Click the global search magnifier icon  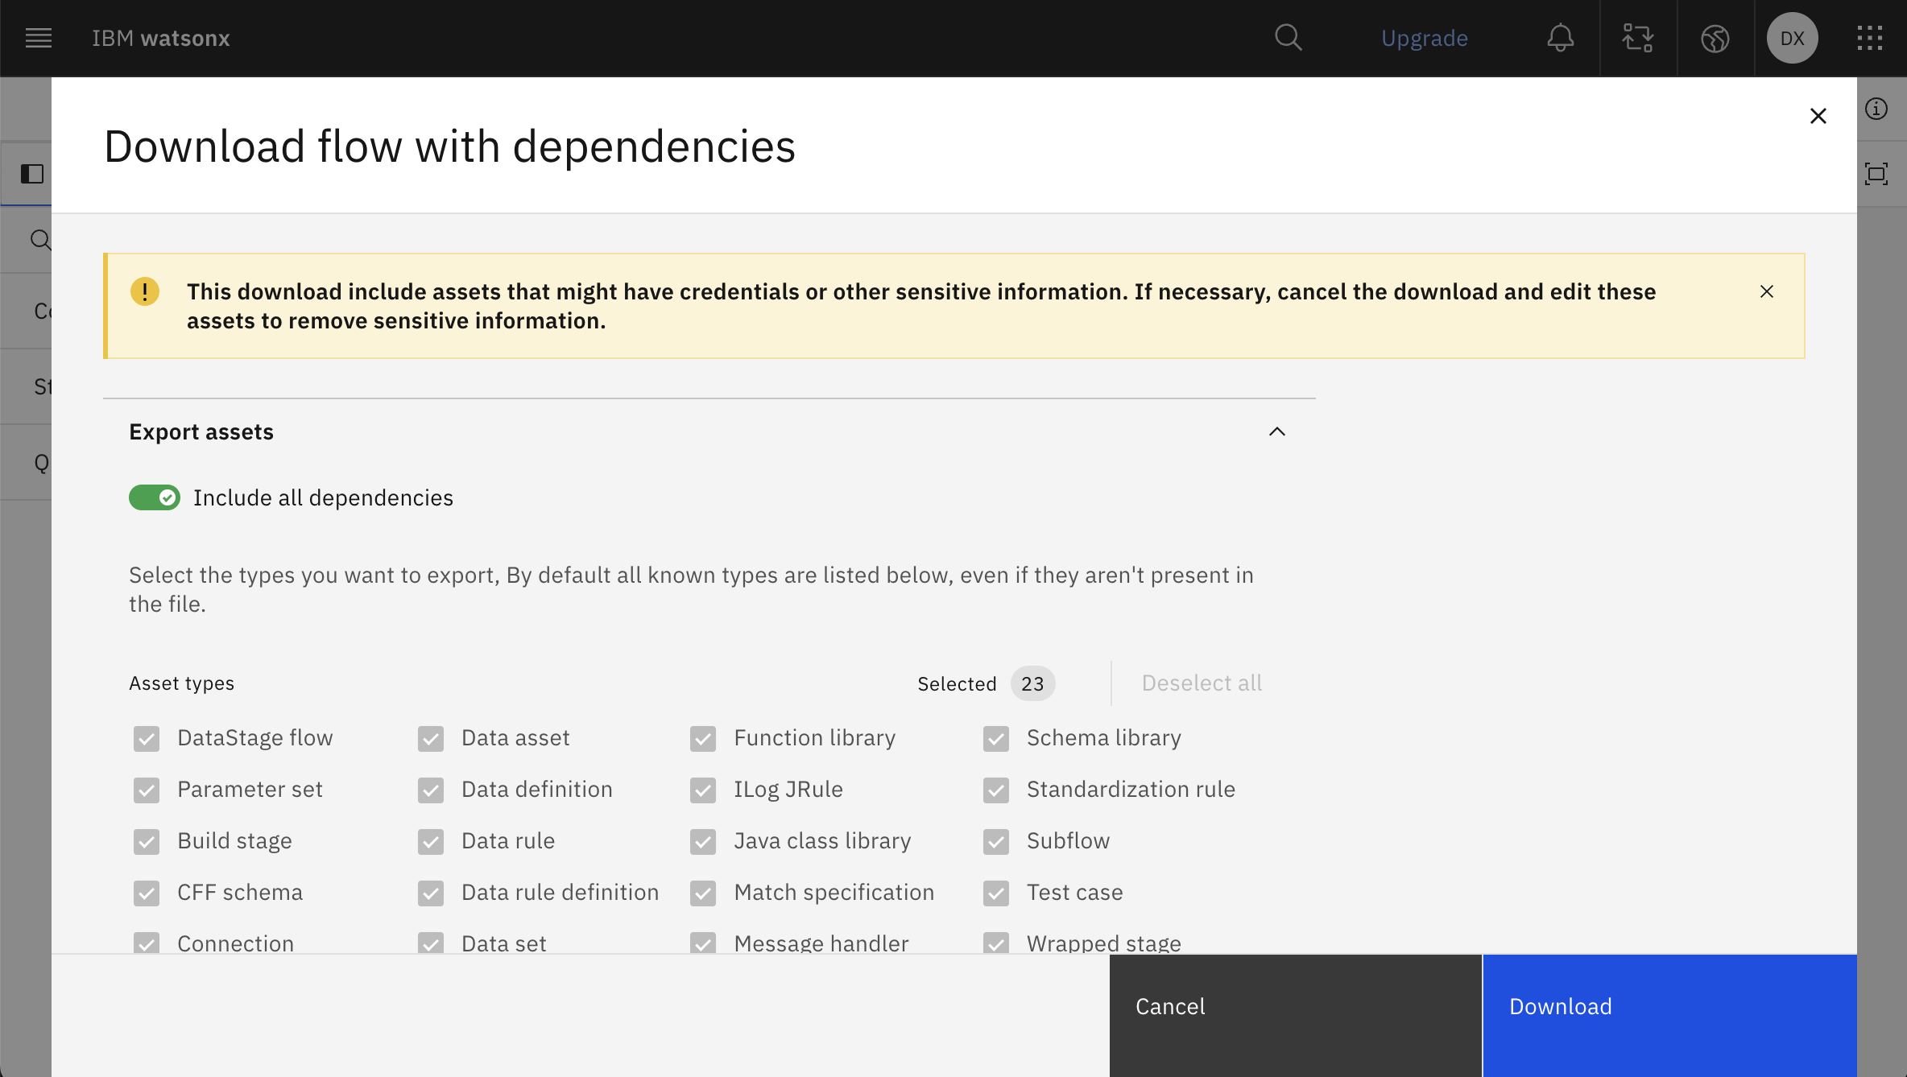[x=1288, y=38]
